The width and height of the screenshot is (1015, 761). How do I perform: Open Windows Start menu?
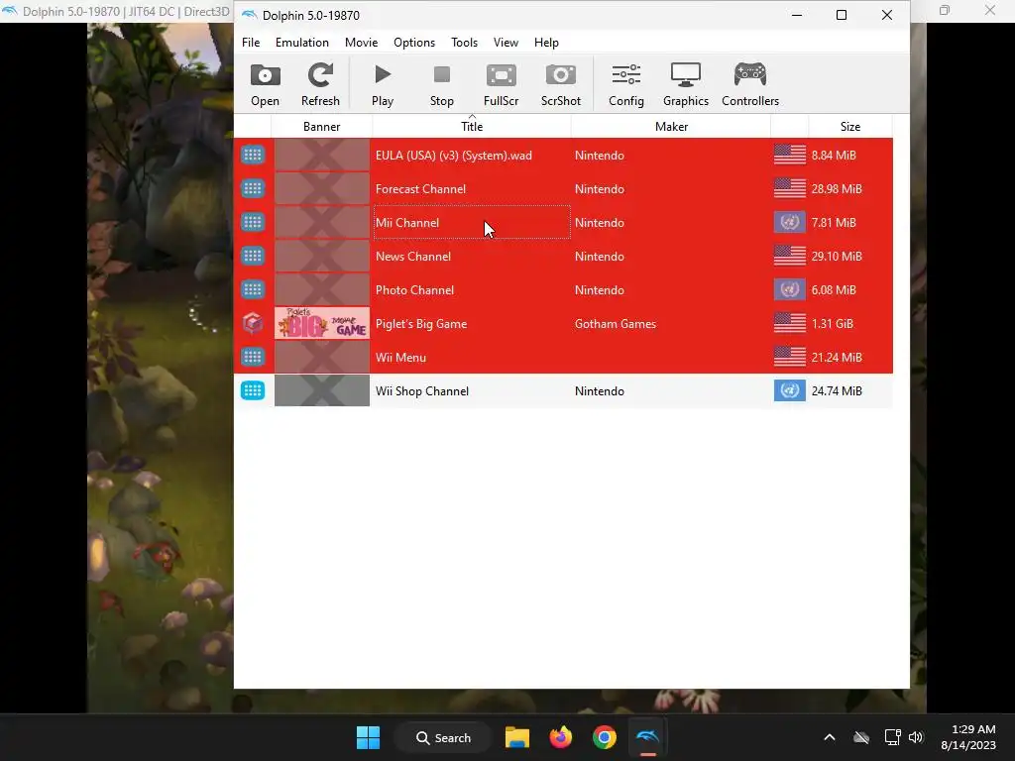[x=369, y=737]
